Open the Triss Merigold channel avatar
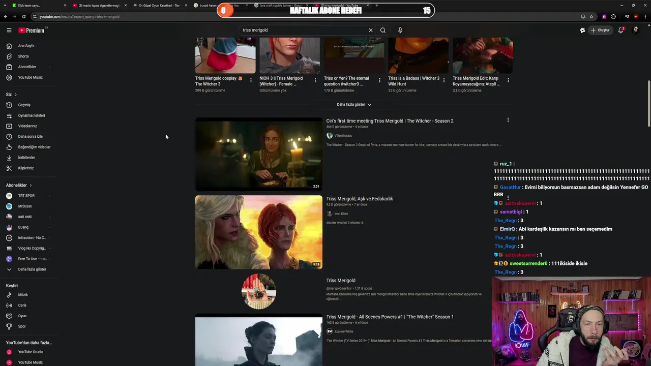The height and width of the screenshot is (366, 651). [x=259, y=291]
